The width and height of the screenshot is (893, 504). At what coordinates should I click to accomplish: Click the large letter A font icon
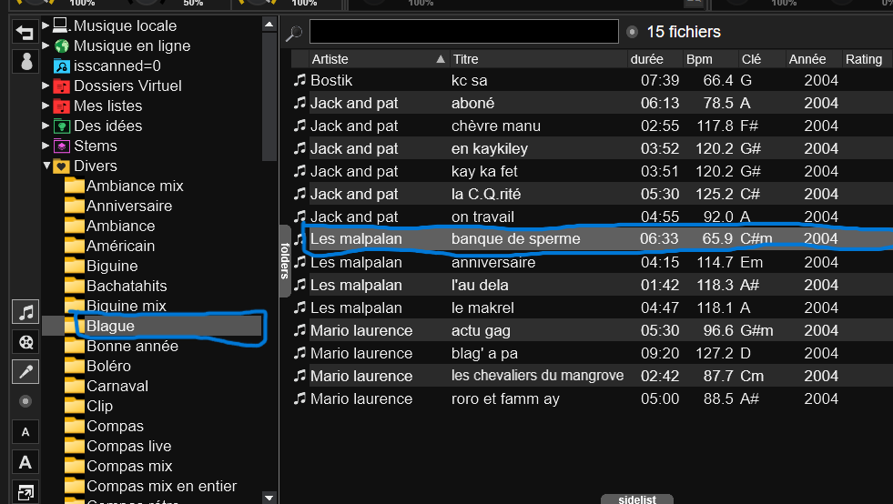point(25,461)
